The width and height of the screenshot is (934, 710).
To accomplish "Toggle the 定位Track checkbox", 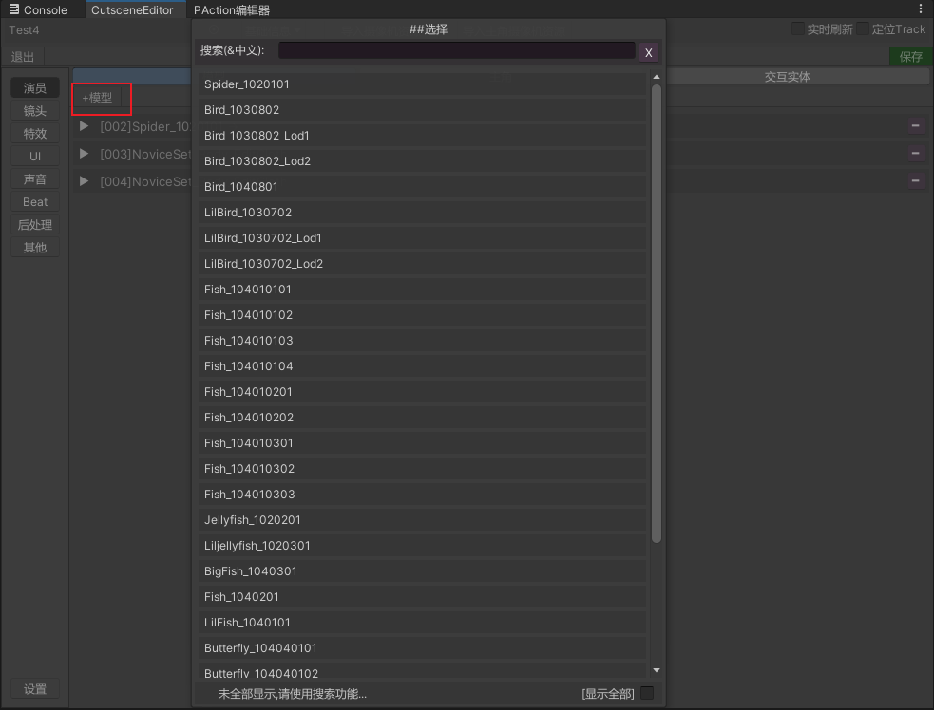I will click(863, 29).
